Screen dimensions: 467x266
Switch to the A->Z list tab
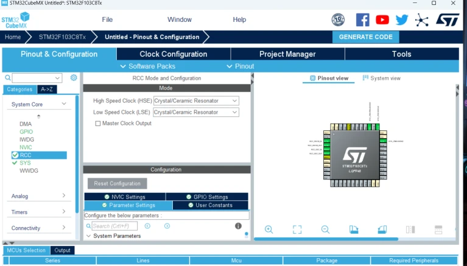point(47,89)
